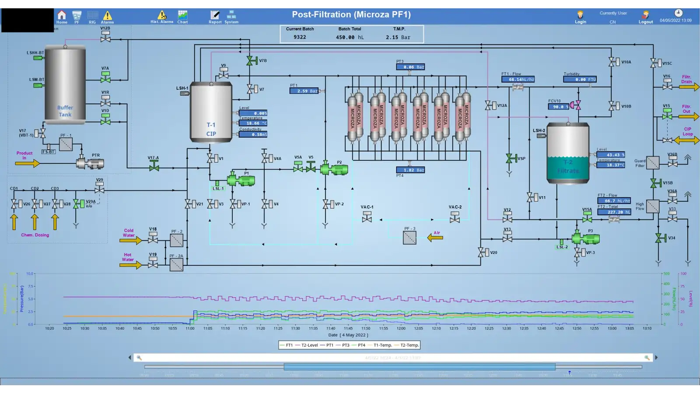Open Hist. Alarms history view
The image size is (700, 394).
(x=162, y=16)
